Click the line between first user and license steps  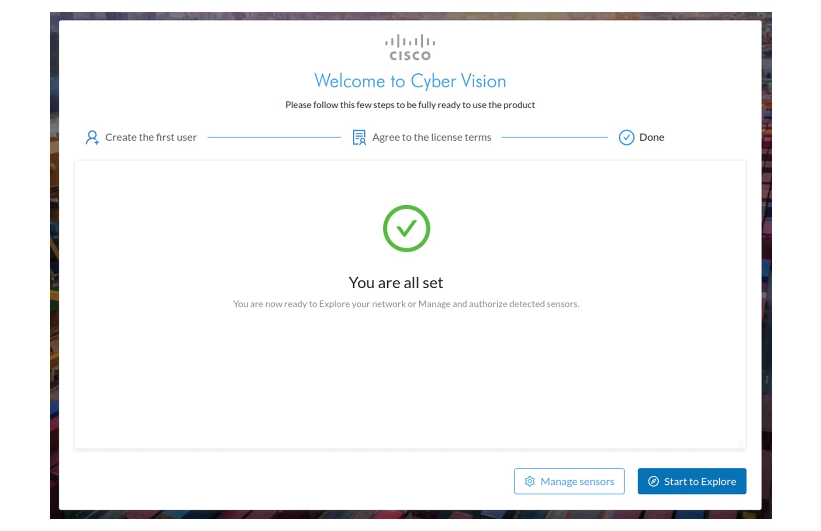click(x=274, y=137)
